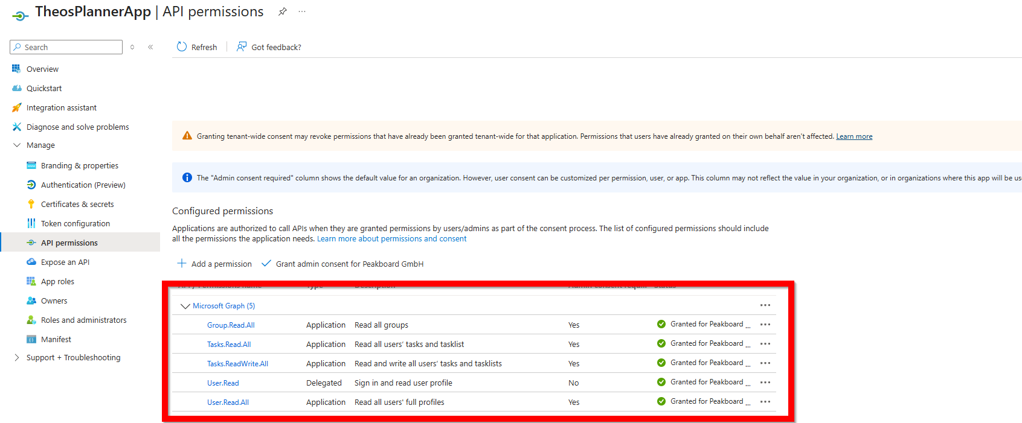Viewport: 1022px width, 423px height.
Task: Click the Microsoft Graph (5) link text
Action: click(x=223, y=306)
